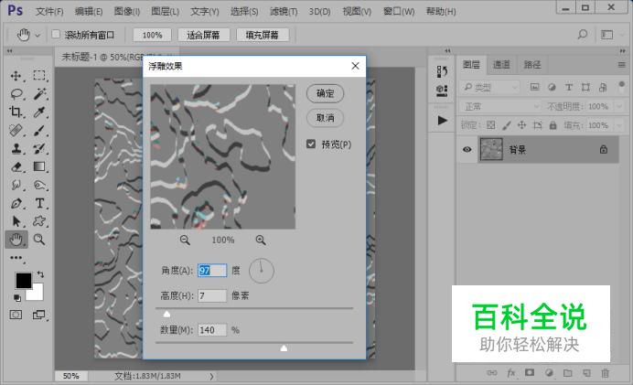Screen dimensions: 633x385
Task: Open the fill dropdown arrow
Action: point(619,125)
